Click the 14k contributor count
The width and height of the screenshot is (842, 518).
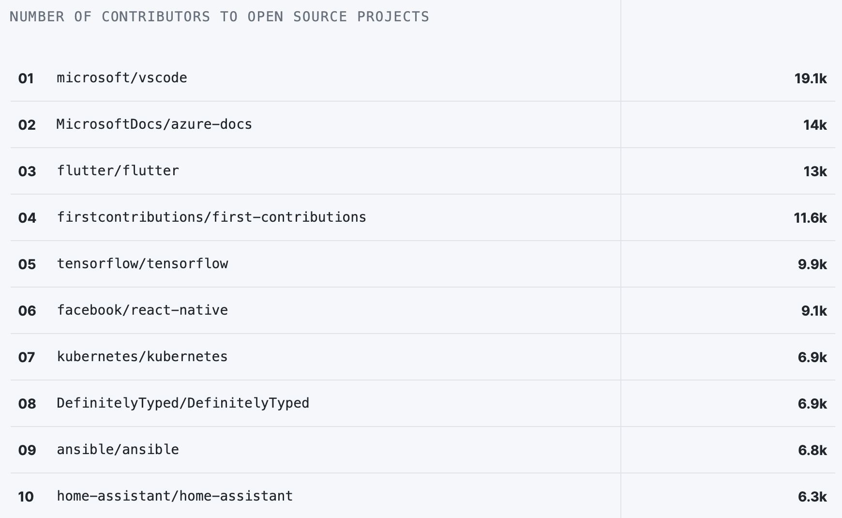click(815, 125)
